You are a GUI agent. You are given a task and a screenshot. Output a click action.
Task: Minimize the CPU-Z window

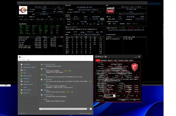tap(136, 57)
